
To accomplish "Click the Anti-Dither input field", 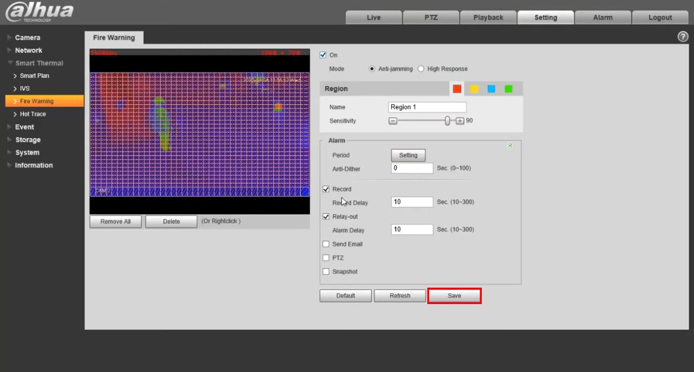I will click(x=412, y=168).
